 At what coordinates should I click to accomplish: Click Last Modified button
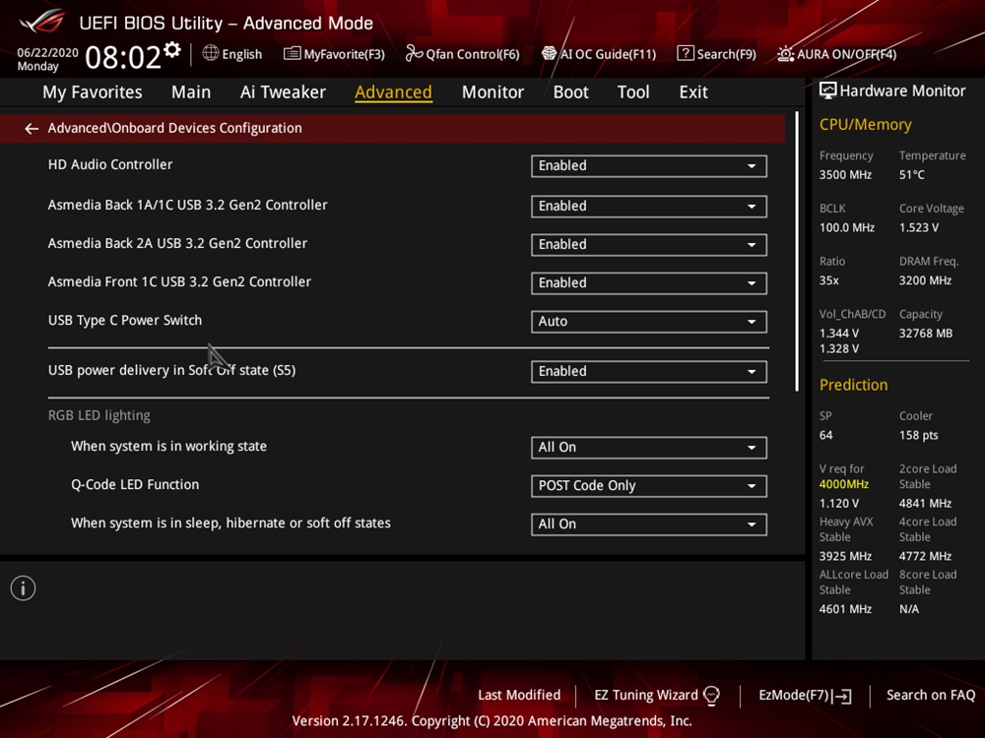[519, 696]
